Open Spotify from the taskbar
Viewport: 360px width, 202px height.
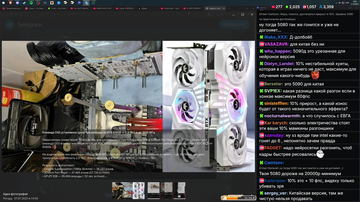[31, 3]
